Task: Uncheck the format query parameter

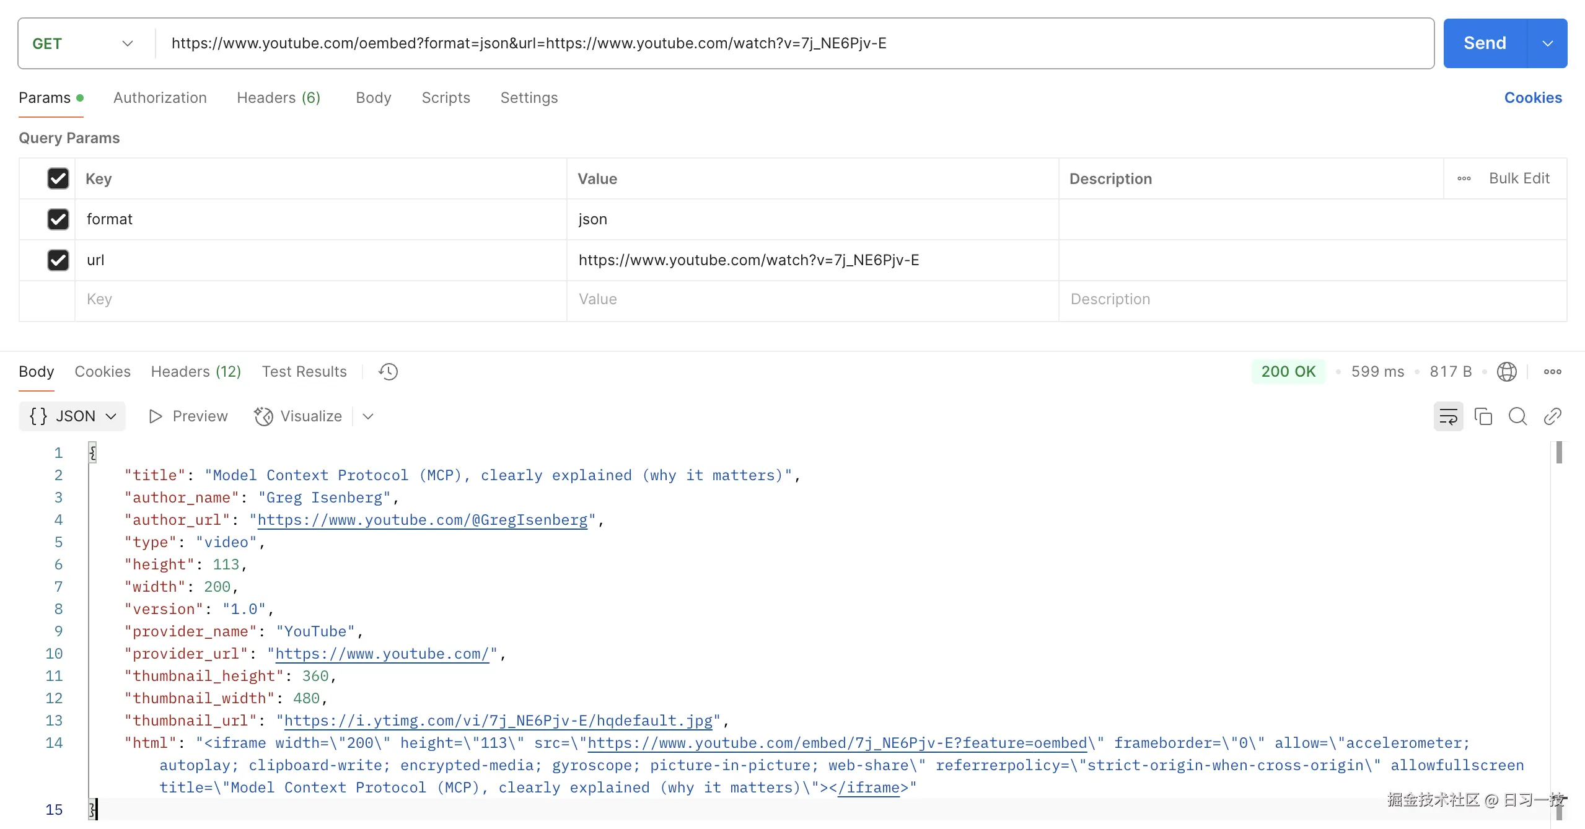Action: (x=58, y=219)
